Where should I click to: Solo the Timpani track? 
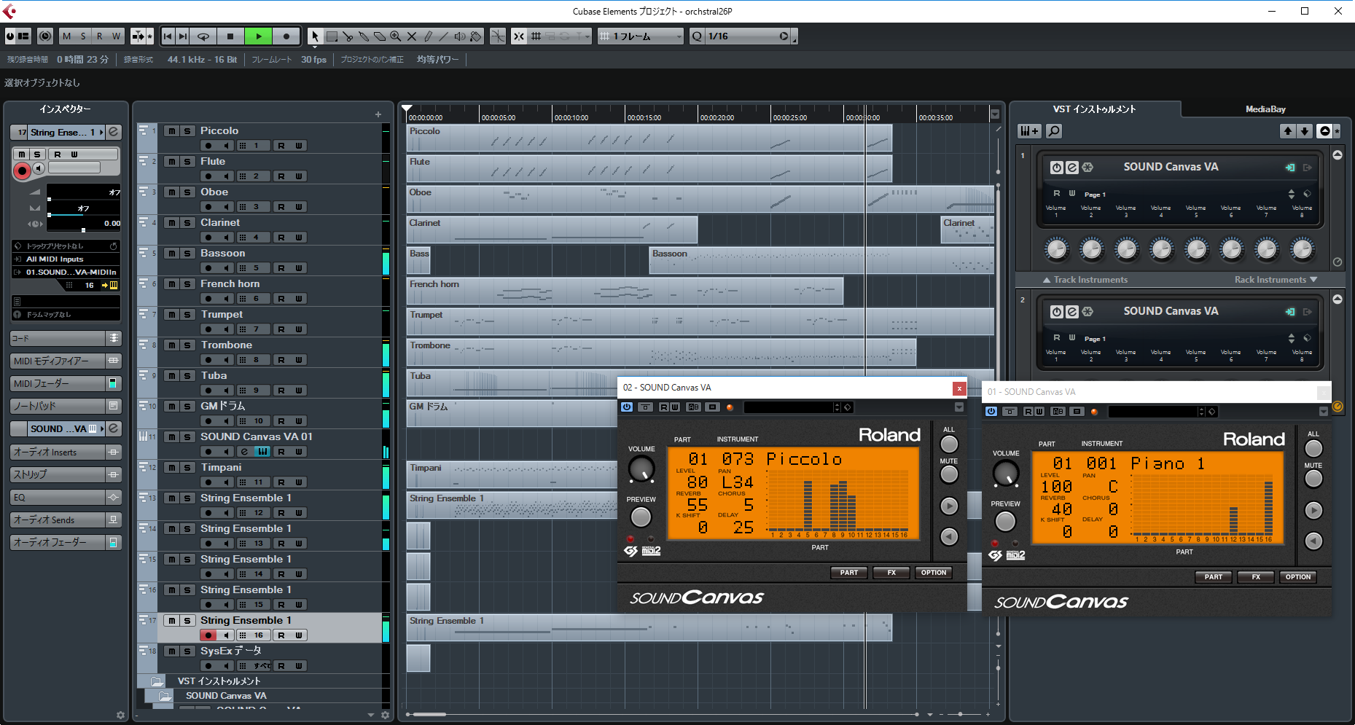coord(187,468)
